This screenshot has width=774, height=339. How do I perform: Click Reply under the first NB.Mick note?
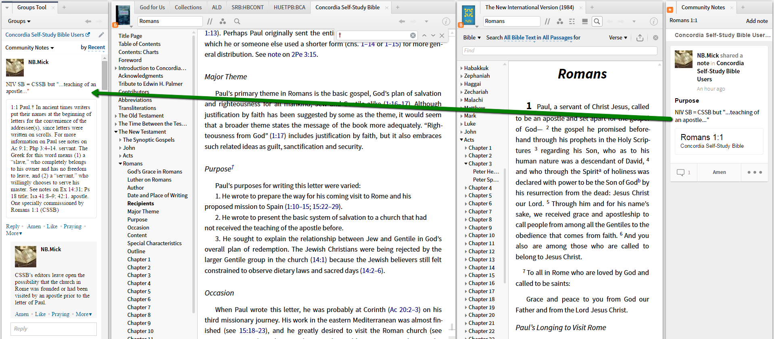[x=13, y=227]
